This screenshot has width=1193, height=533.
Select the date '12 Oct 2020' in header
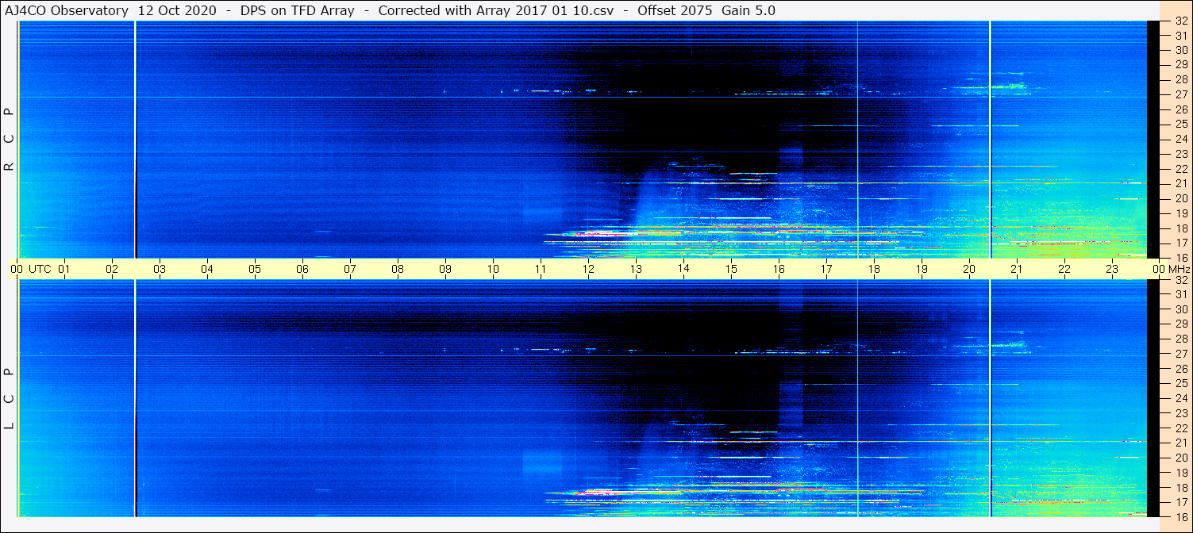(176, 10)
